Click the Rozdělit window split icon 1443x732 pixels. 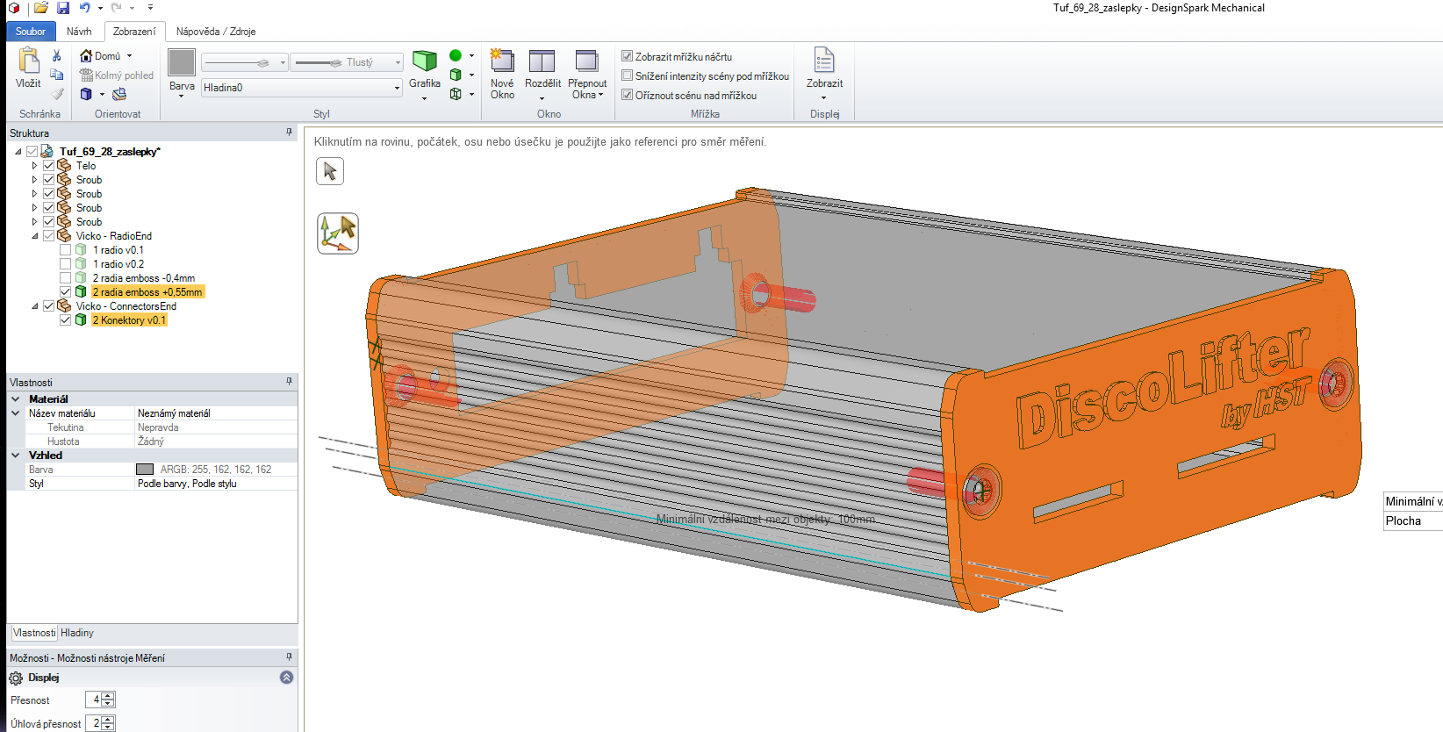coord(542,61)
